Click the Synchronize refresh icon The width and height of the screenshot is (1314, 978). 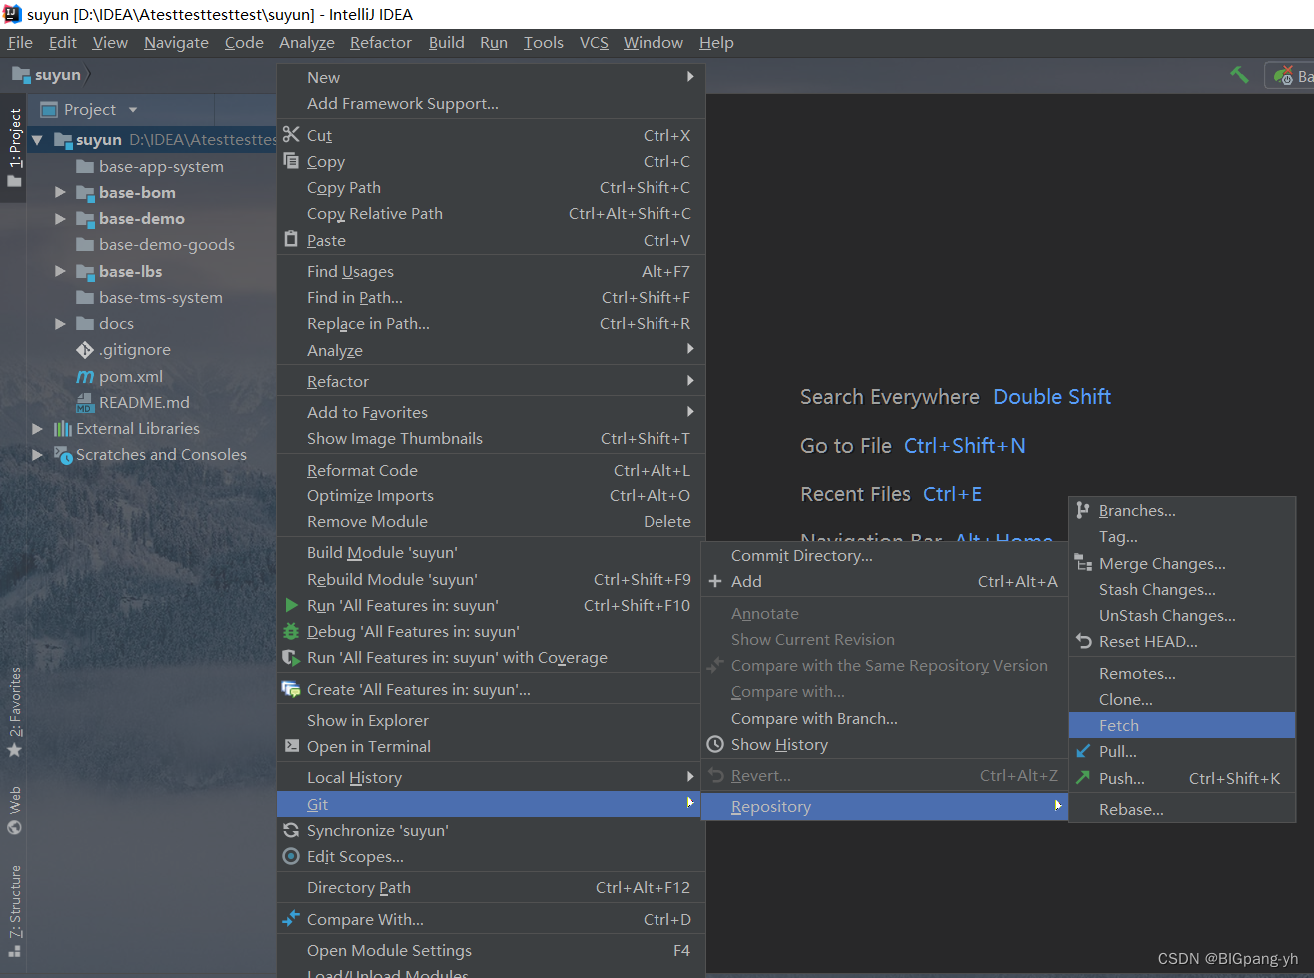pos(291,830)
